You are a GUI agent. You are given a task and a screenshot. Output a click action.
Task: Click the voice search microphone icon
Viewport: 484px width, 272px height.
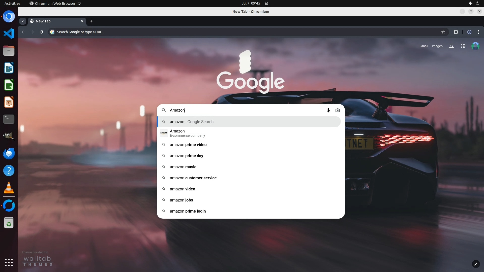[x=328, y=110]
